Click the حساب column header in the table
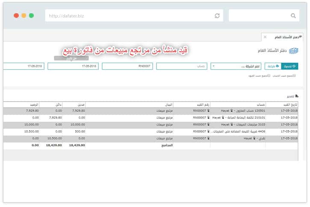310x207 pixels. coord(238,105)
